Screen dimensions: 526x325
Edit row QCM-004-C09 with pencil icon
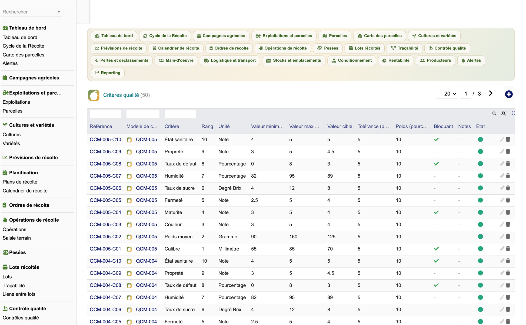coord(502,273)
